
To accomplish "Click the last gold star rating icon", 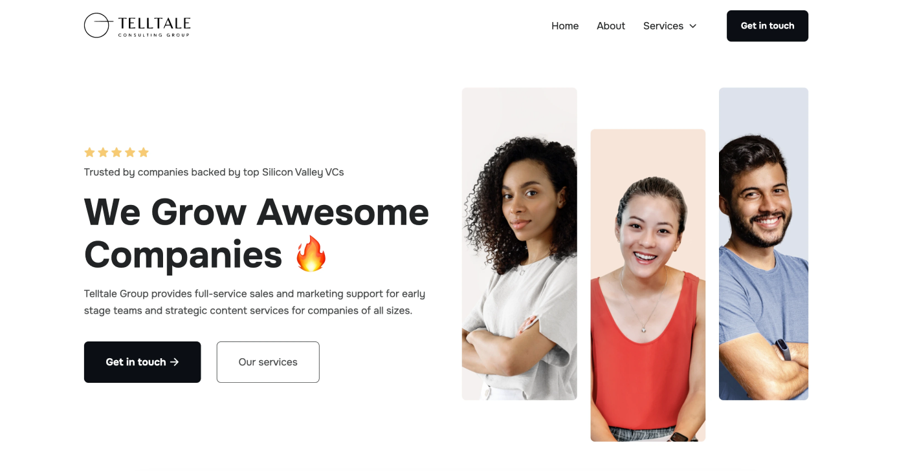I will pos(144,153).
